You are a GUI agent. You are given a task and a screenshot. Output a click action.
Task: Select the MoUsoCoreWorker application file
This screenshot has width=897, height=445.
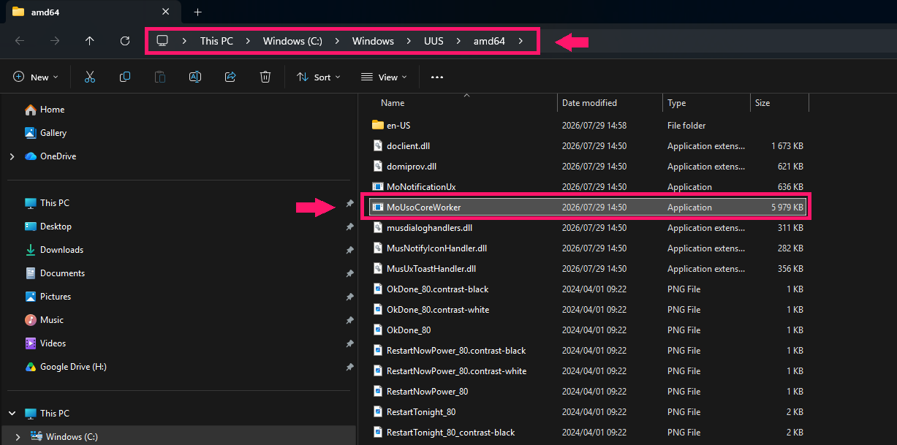pyautogui.click(x=588, y=207)
